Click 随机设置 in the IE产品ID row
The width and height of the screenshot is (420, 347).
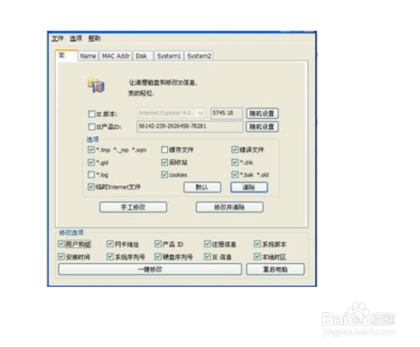pos(262,127)
